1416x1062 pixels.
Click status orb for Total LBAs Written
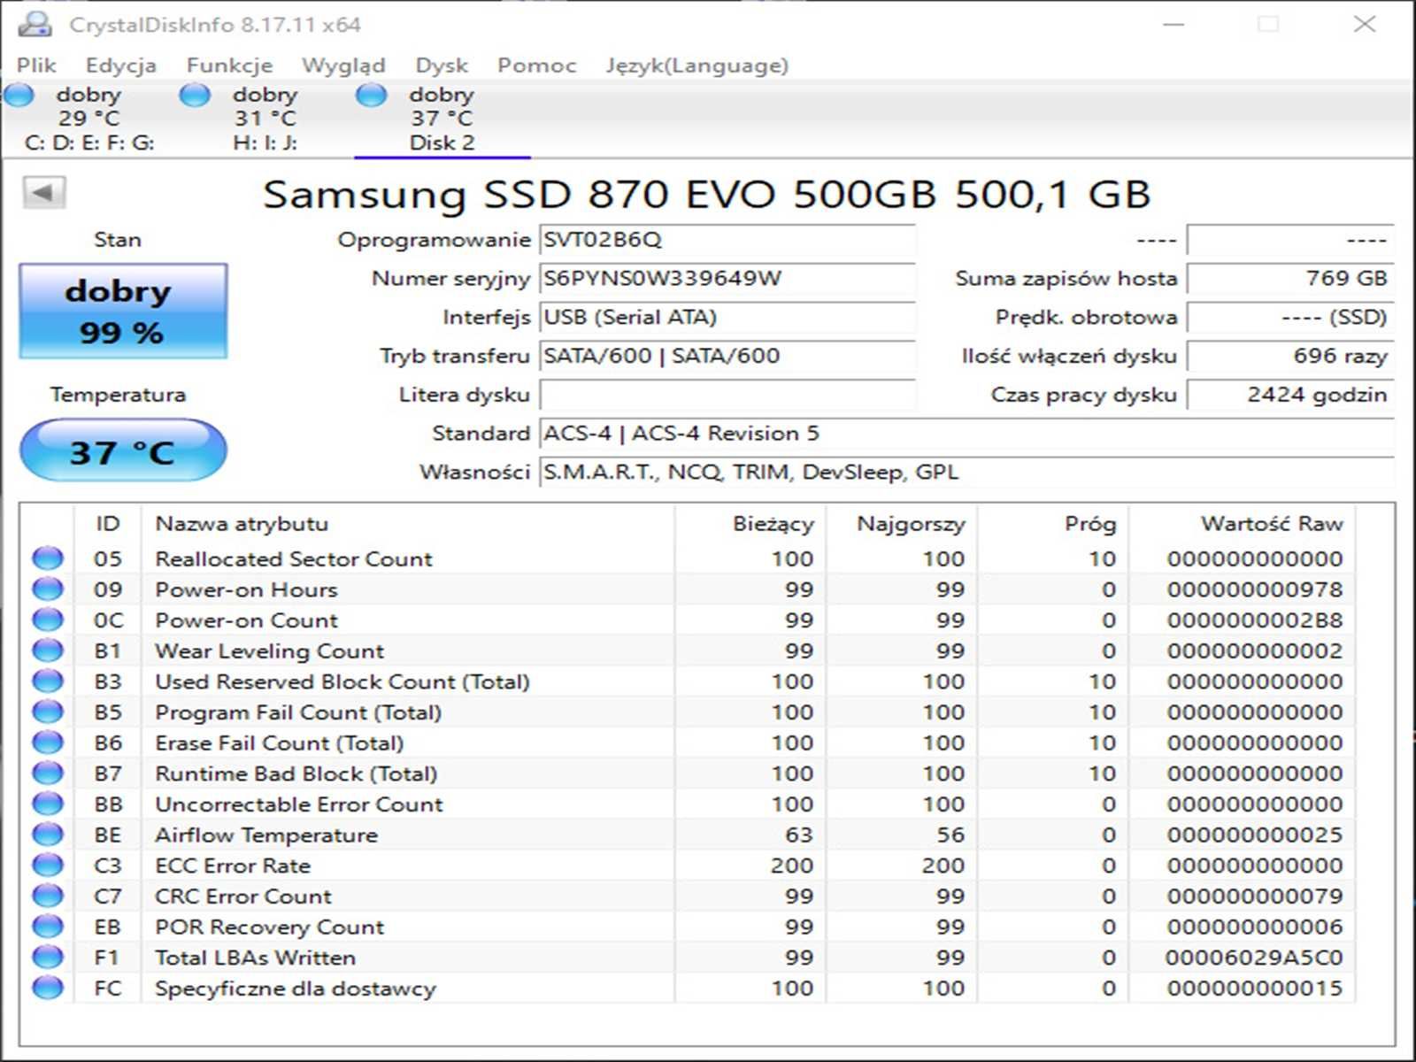(48, 958)
